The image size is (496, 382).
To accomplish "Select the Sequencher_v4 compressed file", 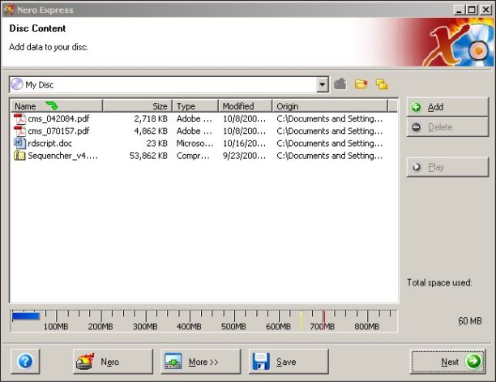I will [62, 156].
